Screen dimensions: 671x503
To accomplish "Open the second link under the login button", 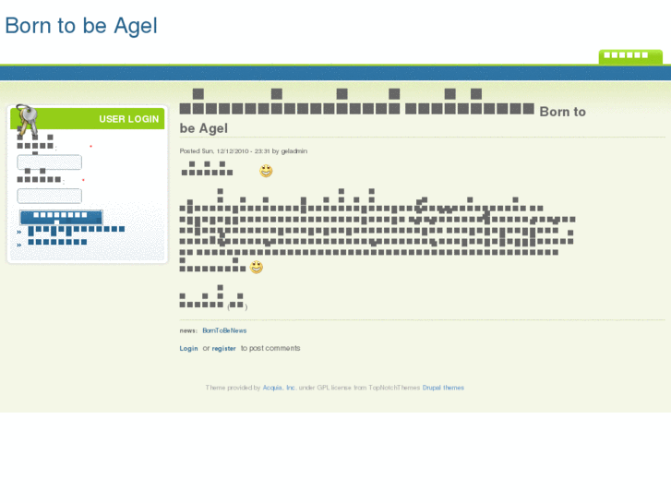I will tap(57, 242).
